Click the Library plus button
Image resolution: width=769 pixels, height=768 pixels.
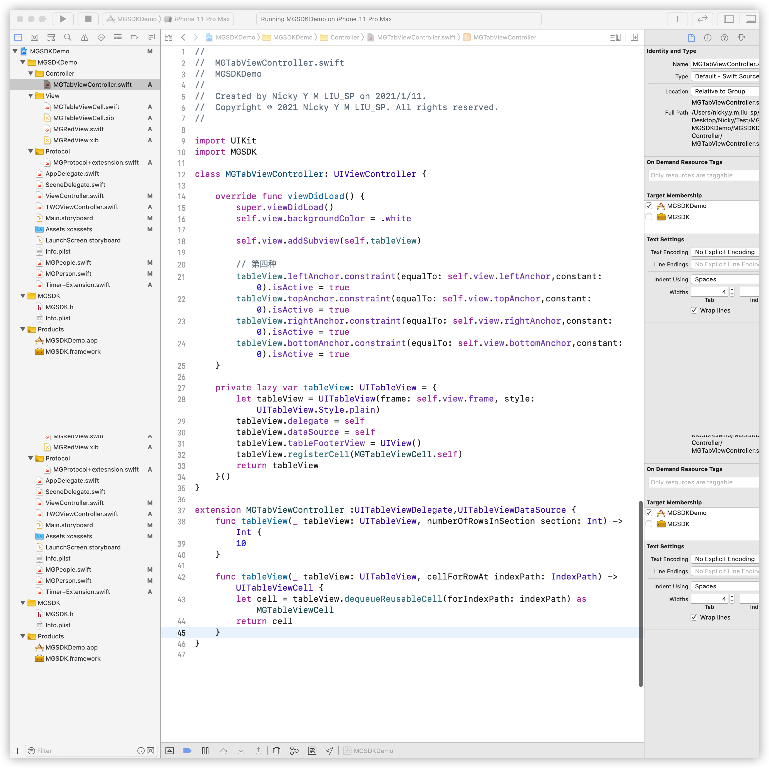[x=677, y=19]
